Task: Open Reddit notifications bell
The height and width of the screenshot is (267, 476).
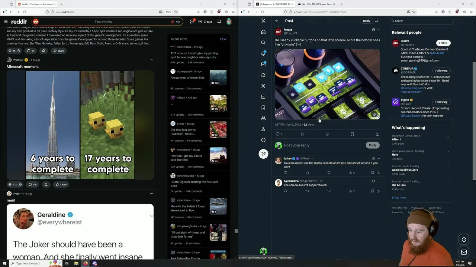Action: click(x=219, y=22)
